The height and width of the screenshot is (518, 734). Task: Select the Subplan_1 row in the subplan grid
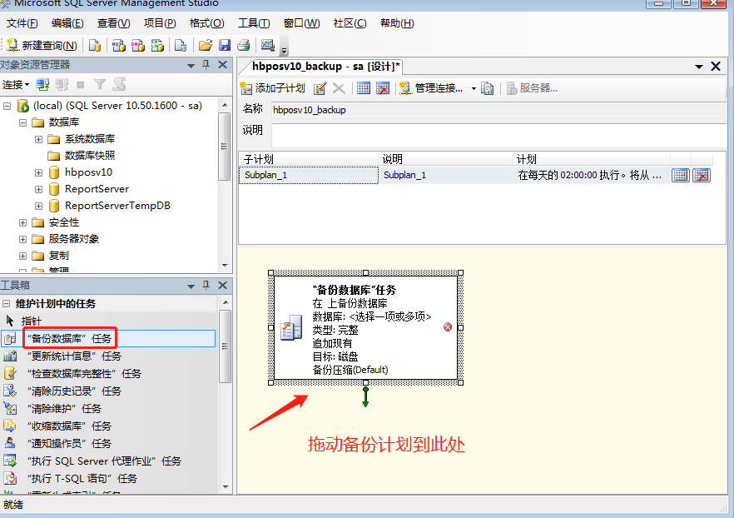(475, 175)
